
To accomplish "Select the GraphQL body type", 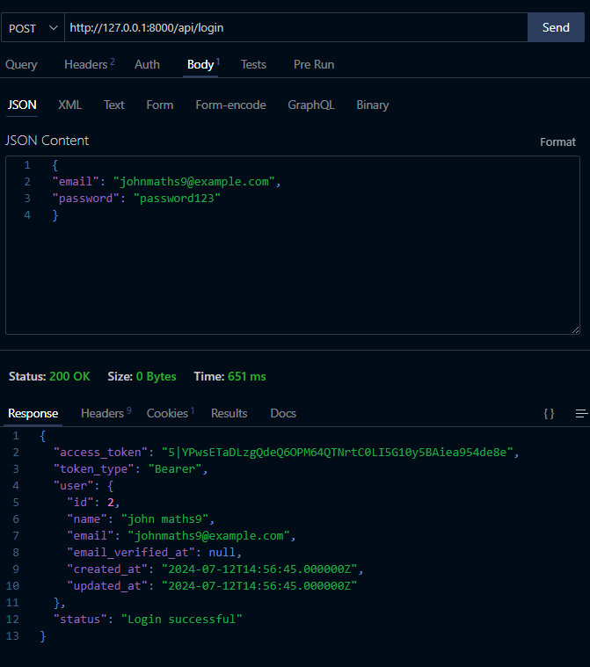I will coord(311,105).
